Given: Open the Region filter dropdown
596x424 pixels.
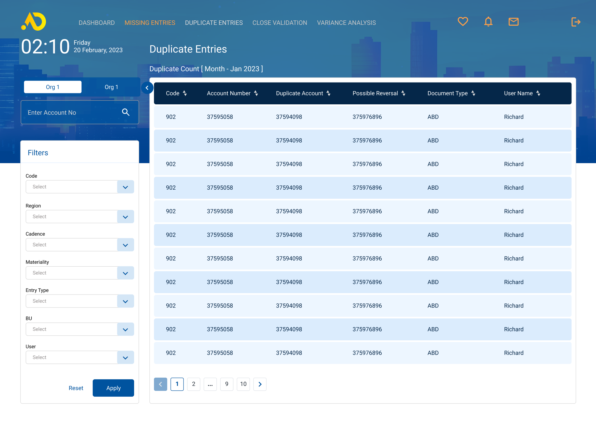Looking at the screenshot, I should click(126, 217).
